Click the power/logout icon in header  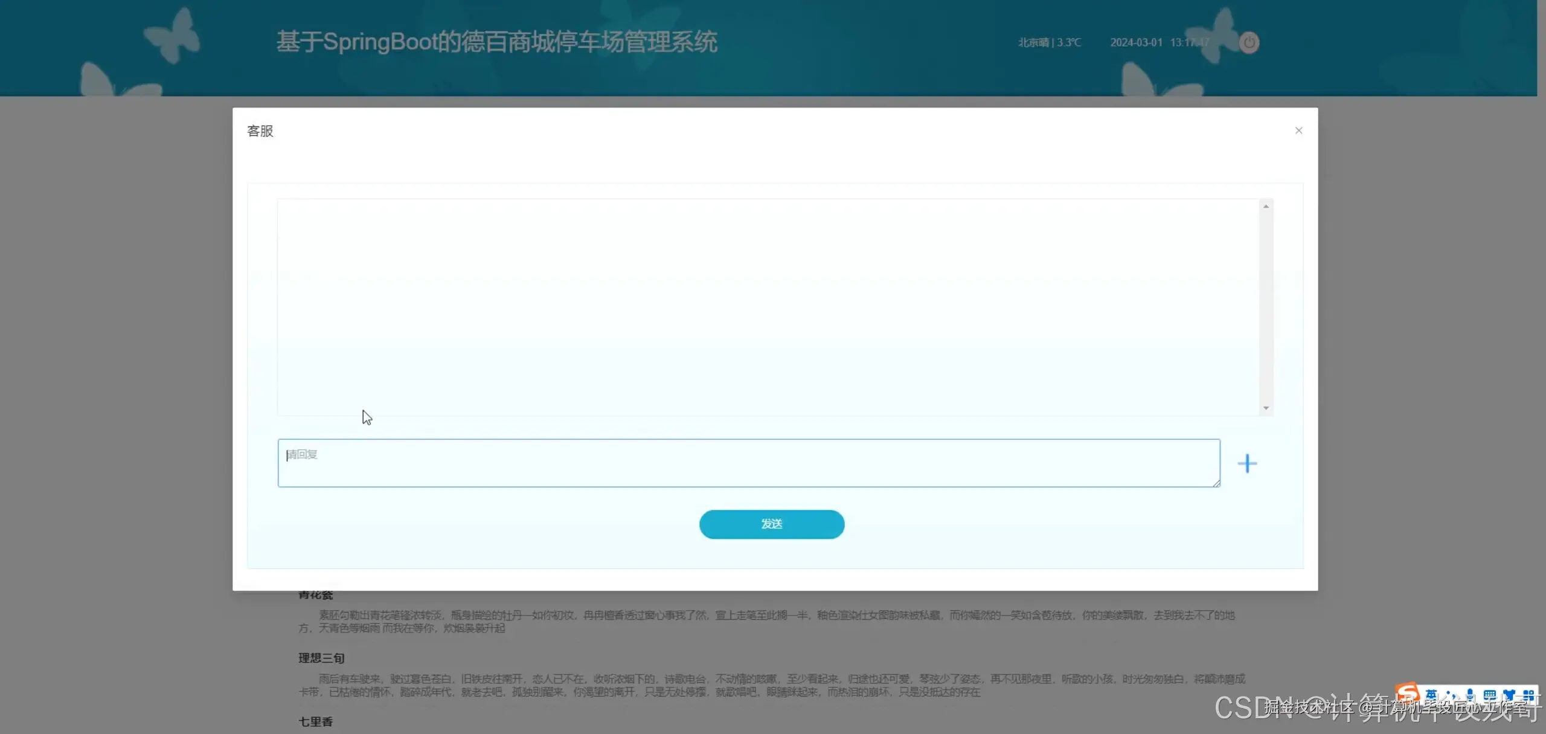coord(1248,42)
